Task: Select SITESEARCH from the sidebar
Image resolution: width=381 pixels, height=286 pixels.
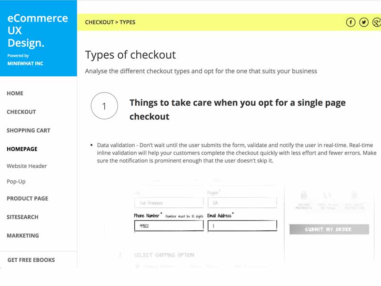Action: point(22,217)
